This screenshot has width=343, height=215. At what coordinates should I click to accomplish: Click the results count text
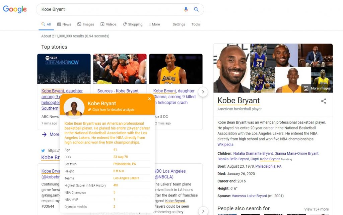point(75,36)
